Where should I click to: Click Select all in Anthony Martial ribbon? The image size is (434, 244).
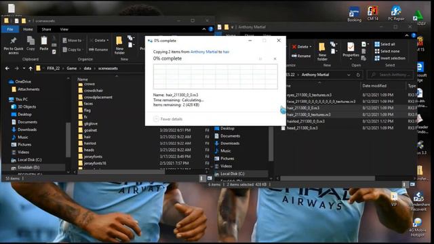(384, 44)
